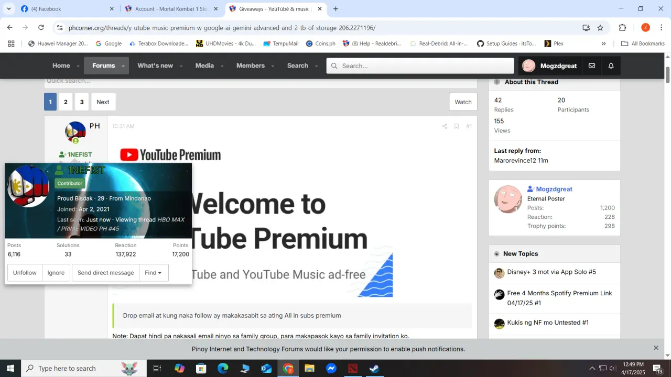
Task: Click the Chrome reload button
Action: coord(41,28)
